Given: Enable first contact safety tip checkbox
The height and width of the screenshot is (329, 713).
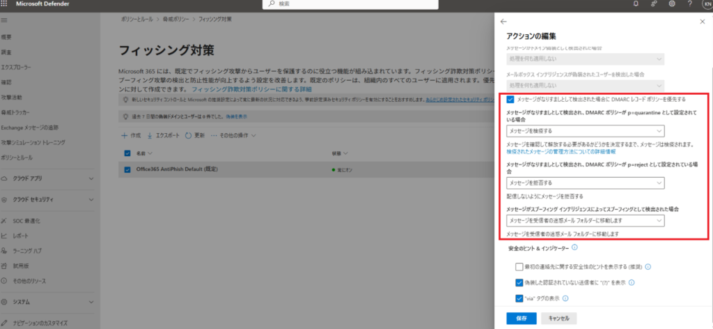Looking at the screenshot, I should pos(519,266).
